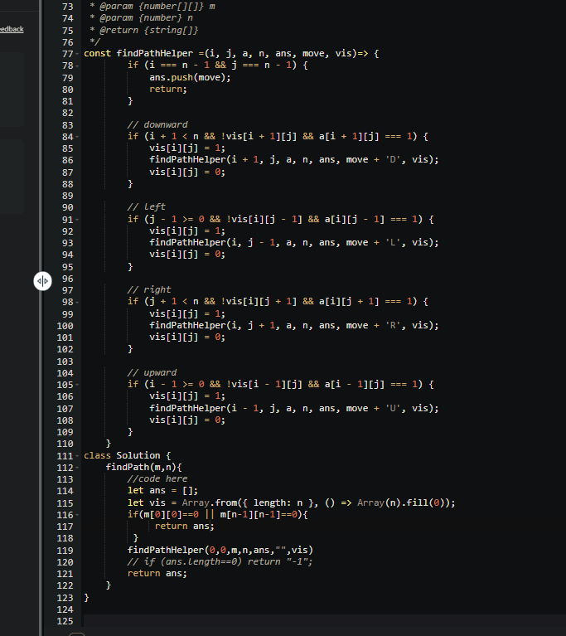The width and height of the screenshot is (566, 636).
Task: Click the '//code here' comment
Action: (157, 478)
